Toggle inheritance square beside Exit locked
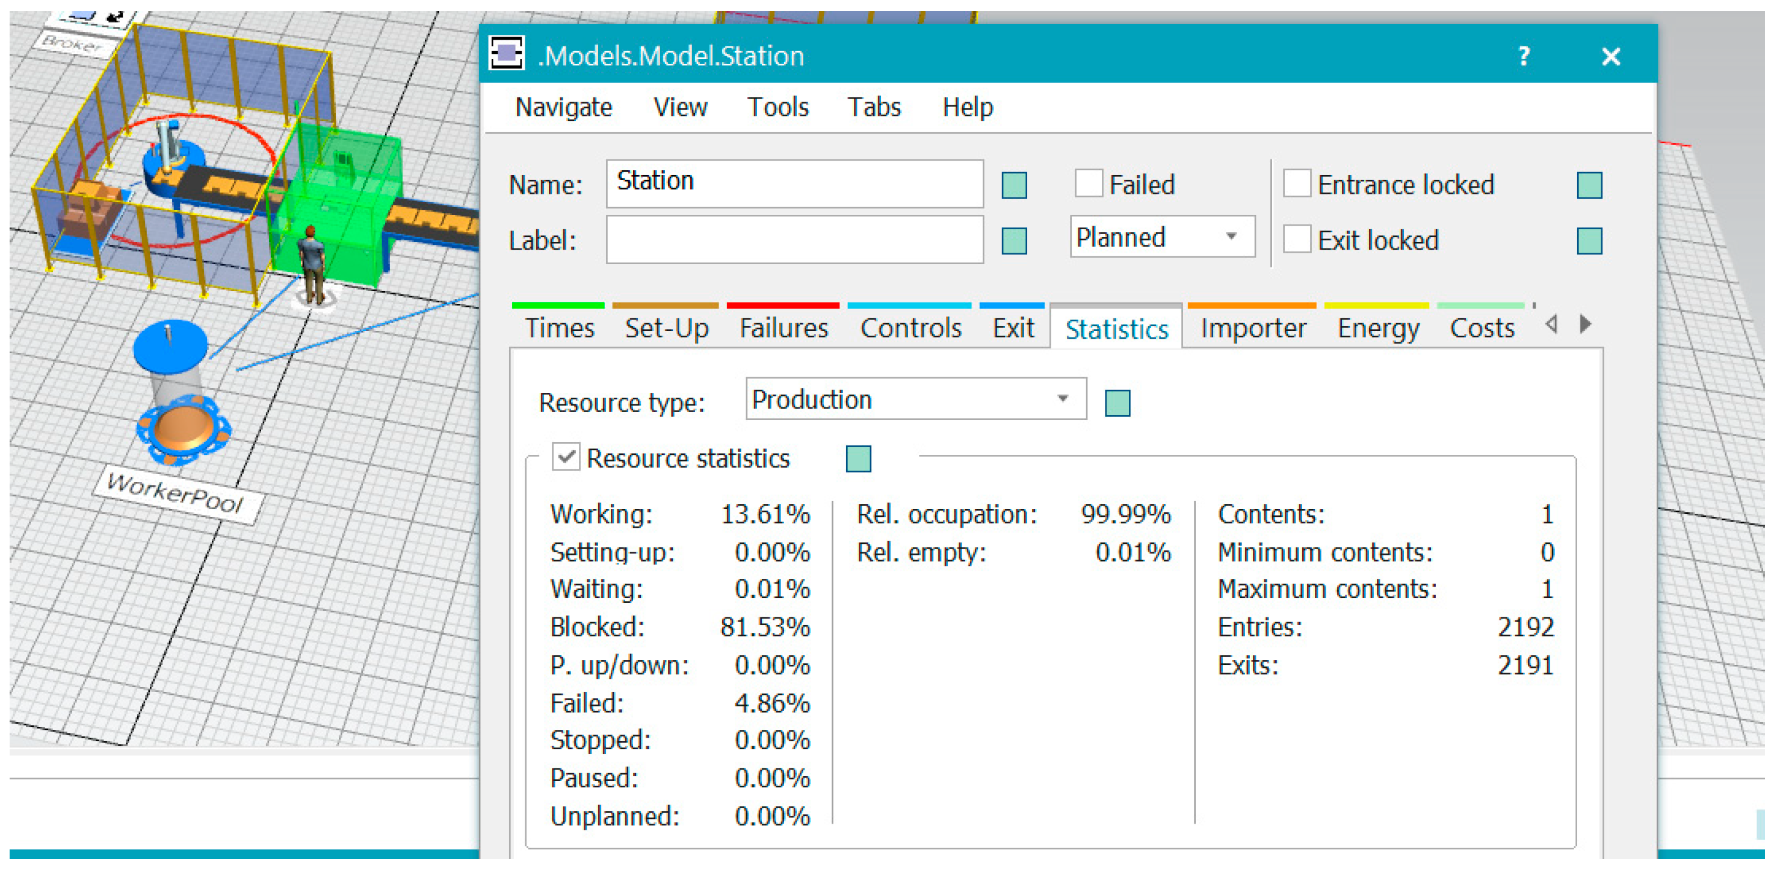1780x870 pixels. pos(1589,241)
